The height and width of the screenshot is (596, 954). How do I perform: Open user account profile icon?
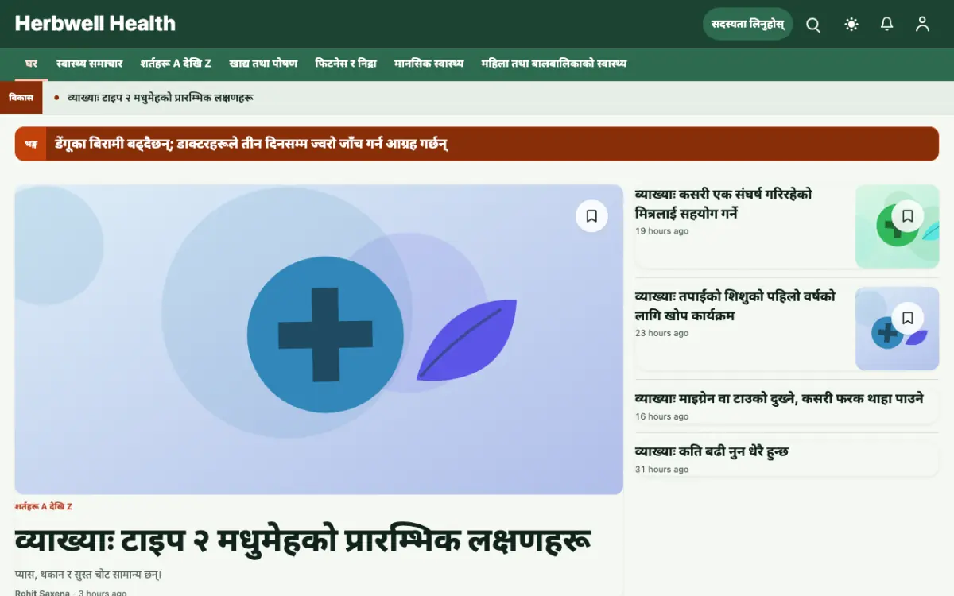tap(922, 25)
